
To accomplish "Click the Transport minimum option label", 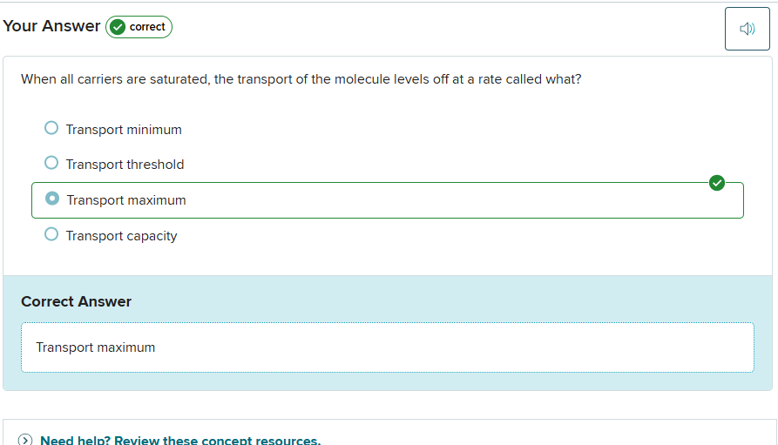I will 124,130.
